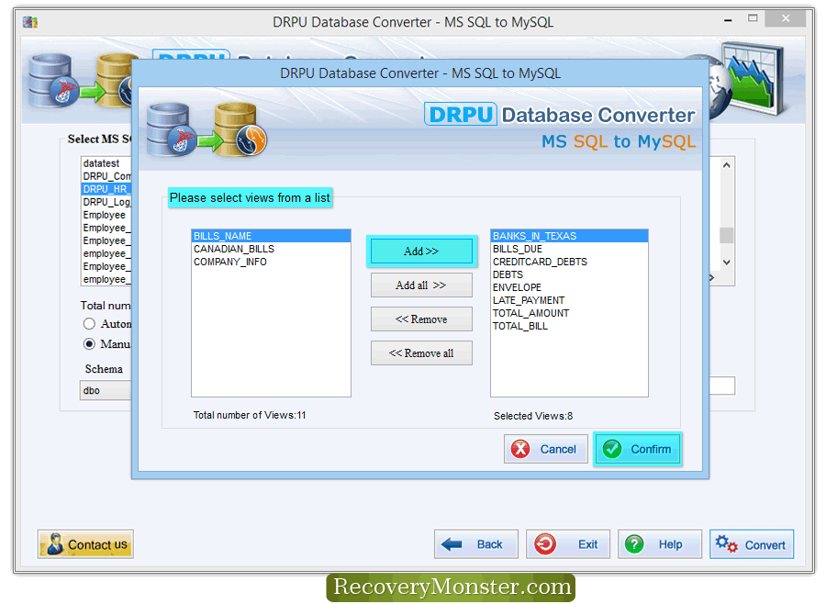Click the Contact us button
Image resolution: width=826 pixels, height=604 pixels.
85,544
